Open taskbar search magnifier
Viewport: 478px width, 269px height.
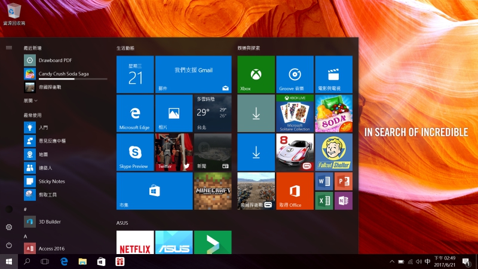click(x=27, y=262)
